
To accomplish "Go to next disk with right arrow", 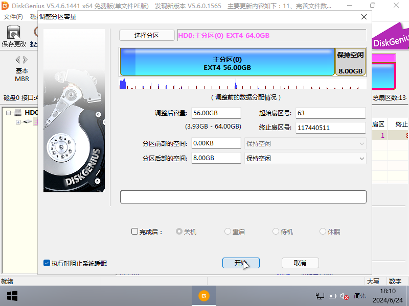I will click(26, 60).
